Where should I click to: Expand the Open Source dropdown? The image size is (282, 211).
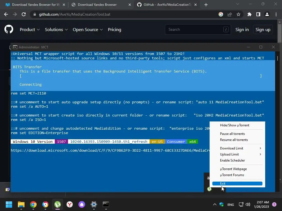[x=88, y=30]
